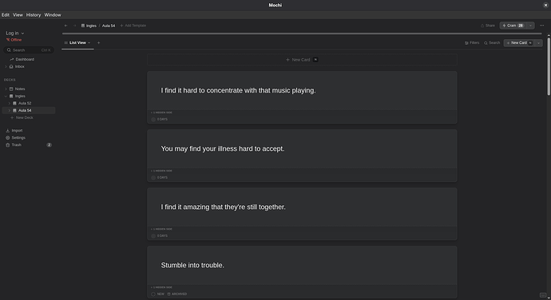Click the deck progress bar

click(x=302, y=34)
